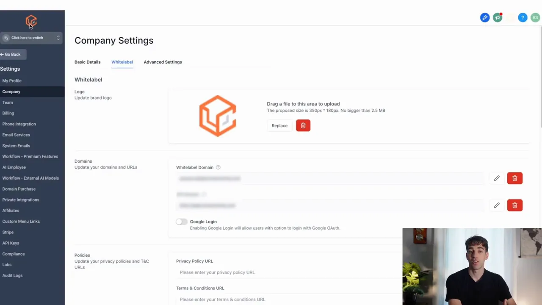Open the help question mark icon
The width and height of the screenshot is (542, 305).
click(x=523, y=17)
